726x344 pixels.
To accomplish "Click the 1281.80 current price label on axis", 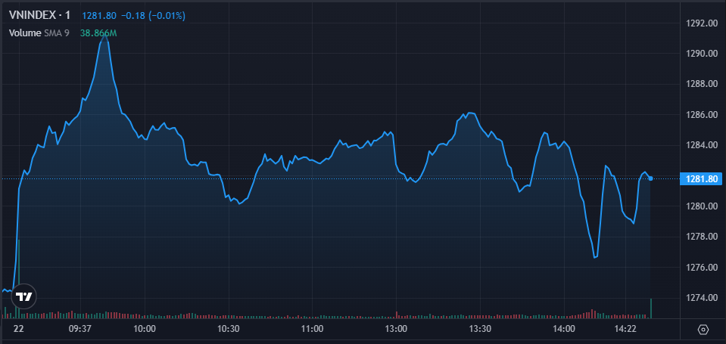I will pos(703,178).
